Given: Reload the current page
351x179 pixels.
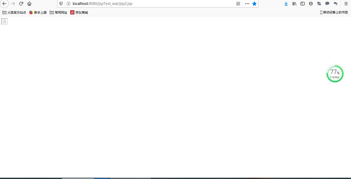Looking at the screenshot, I should coord(21,4).
